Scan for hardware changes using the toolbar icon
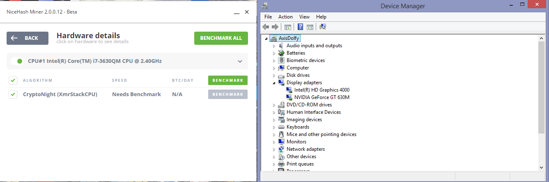 323,27
